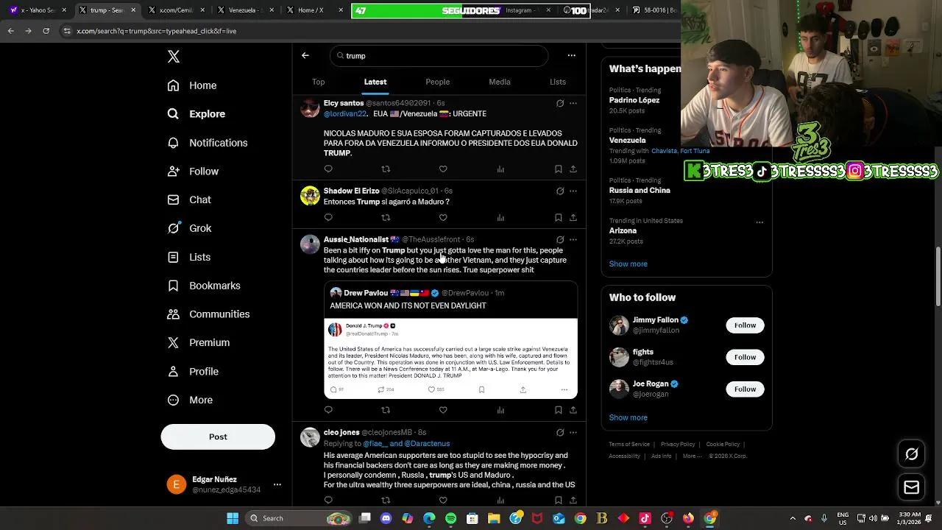The image size is (942, 530).
Task: Like the cleo jones post
Action: coord(443,501)
